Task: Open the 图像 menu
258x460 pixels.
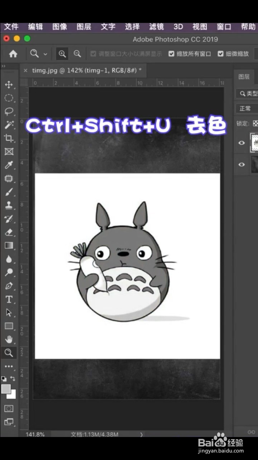Action: 60,27
